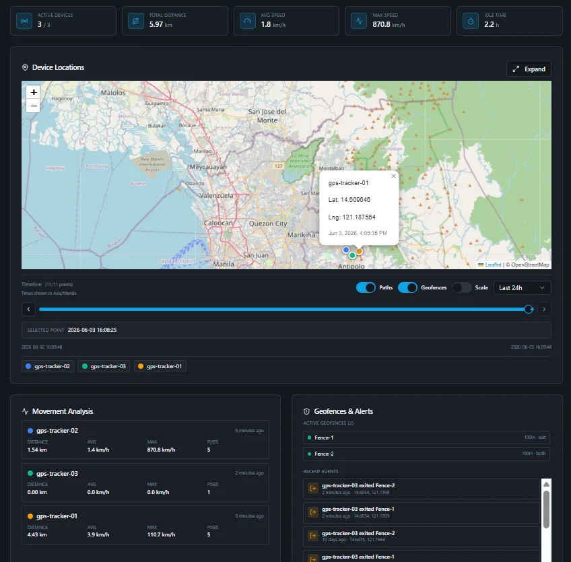Screen dimensions: 571x562
Task: Step timeline forward with right arrow
Action: click(544, 309)
